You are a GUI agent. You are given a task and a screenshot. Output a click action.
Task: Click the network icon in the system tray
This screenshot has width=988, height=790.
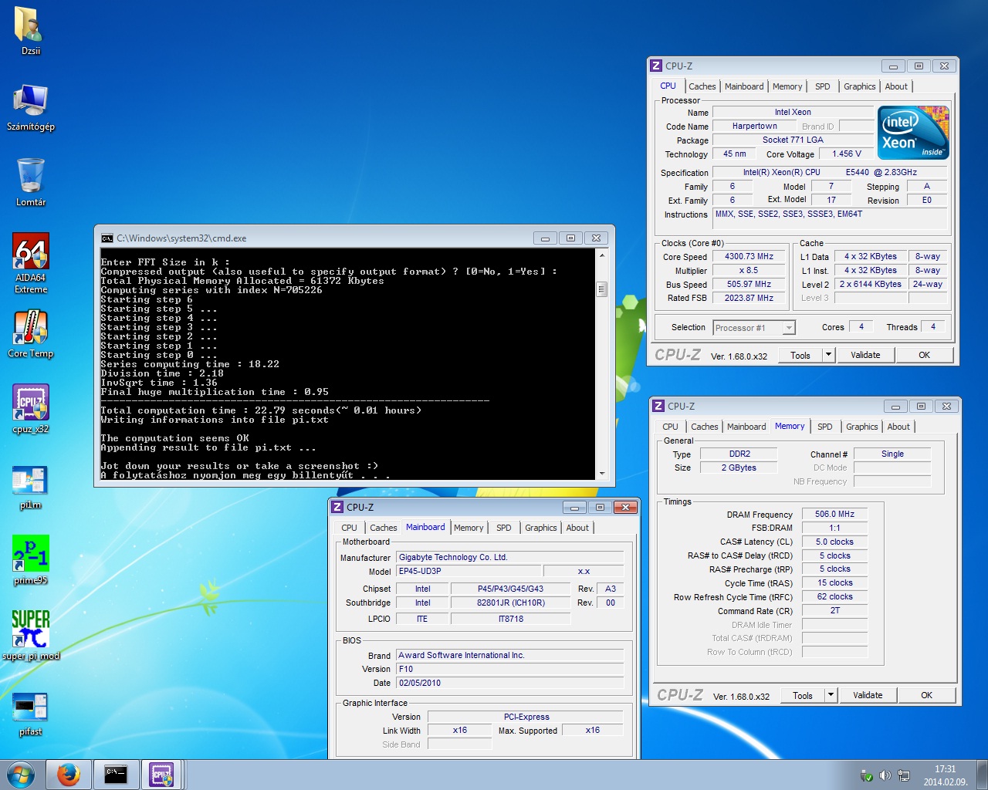click(x=904, y=775)
